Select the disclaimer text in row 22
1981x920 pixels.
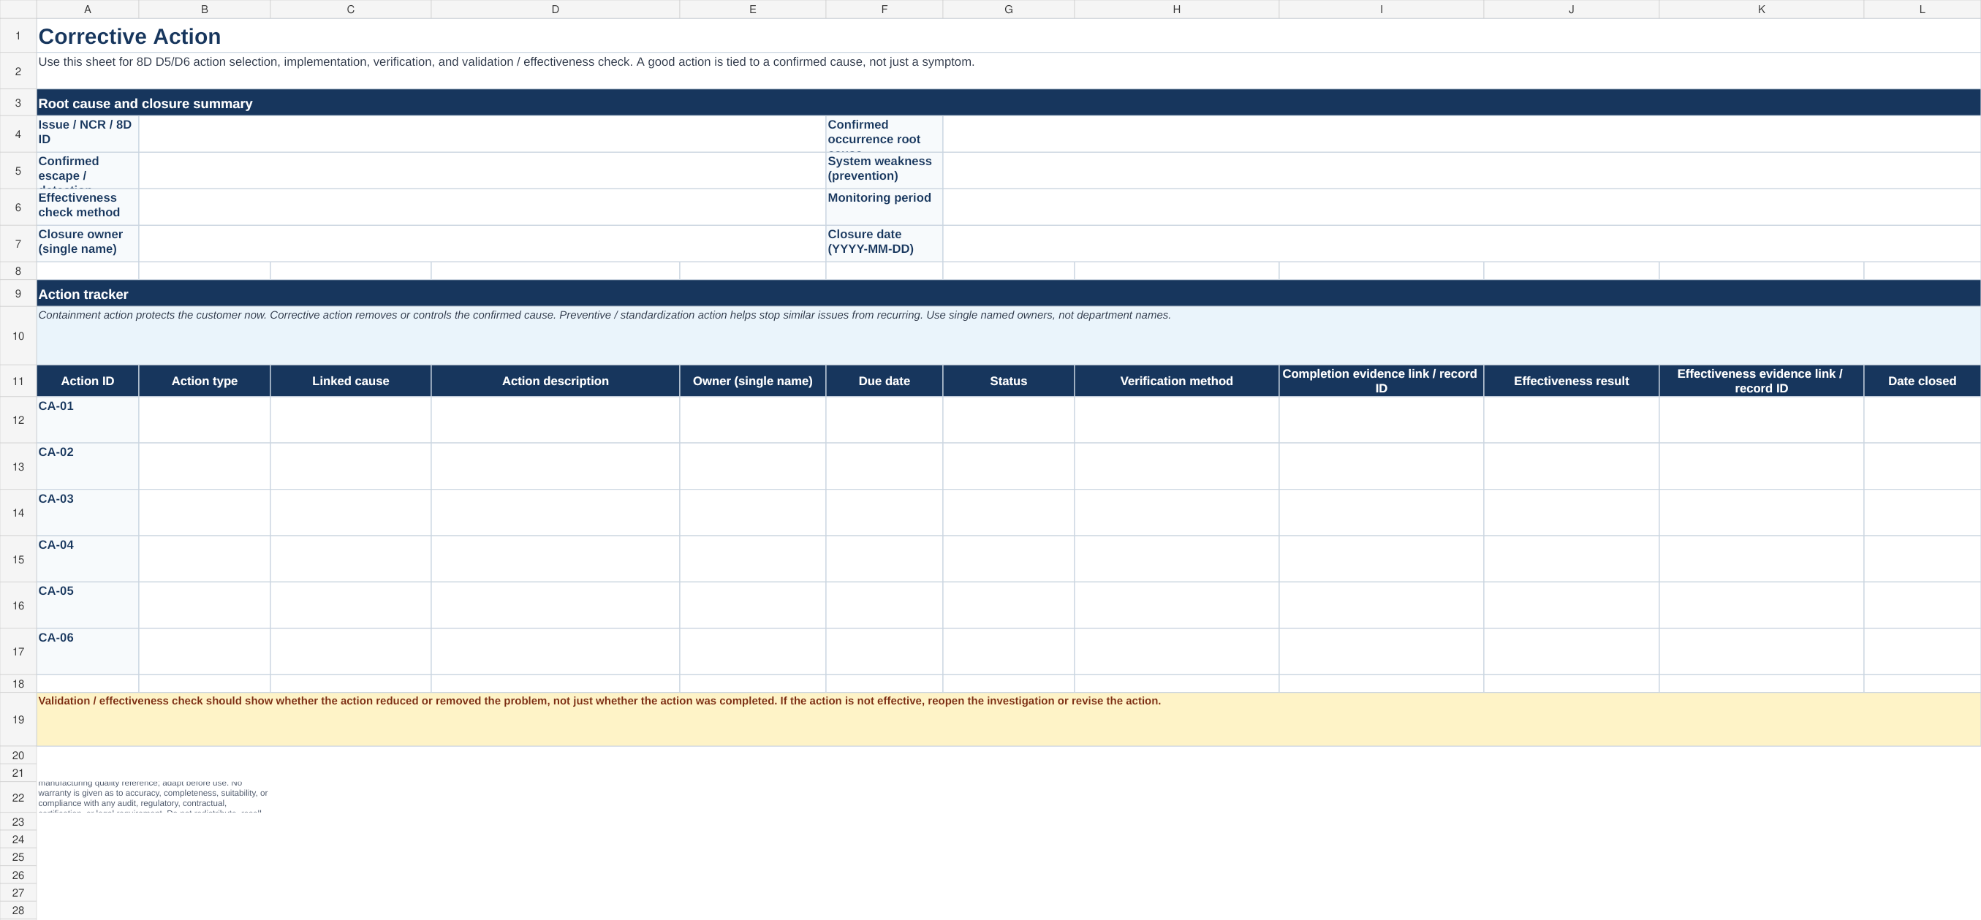click(153, 797)
